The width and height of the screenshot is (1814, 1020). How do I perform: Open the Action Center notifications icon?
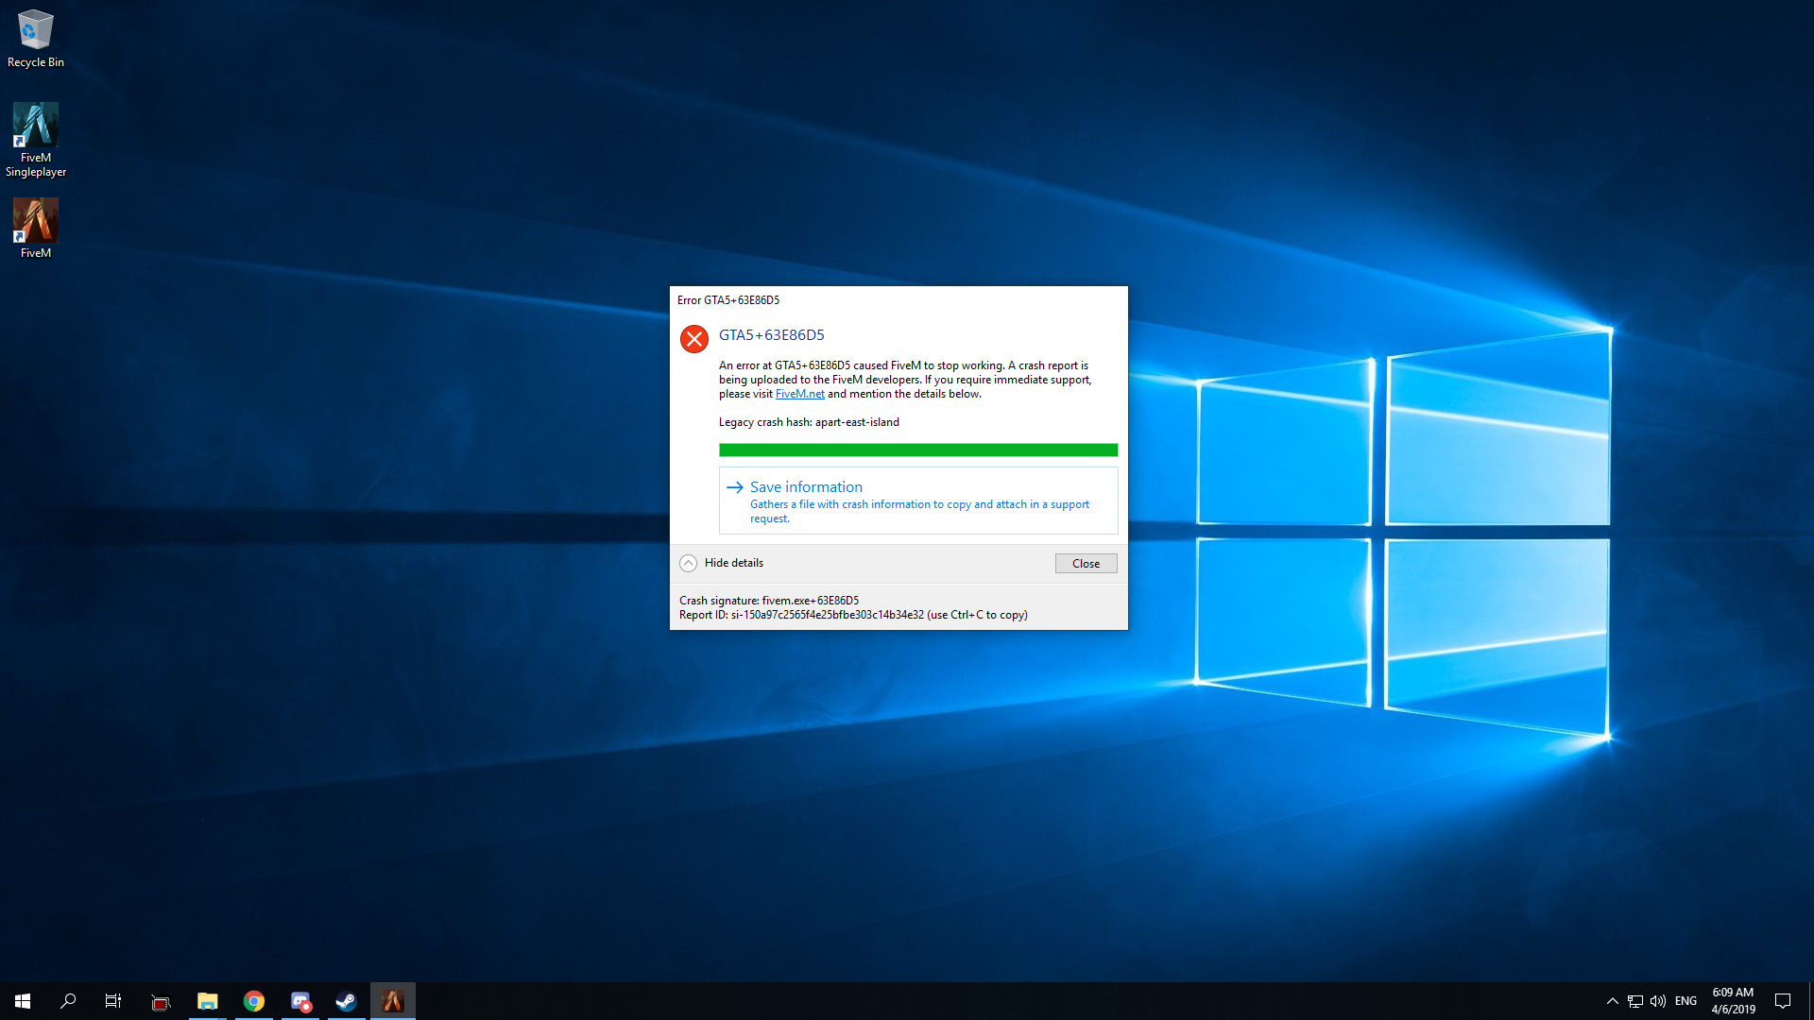[x=1782, y=1001]
